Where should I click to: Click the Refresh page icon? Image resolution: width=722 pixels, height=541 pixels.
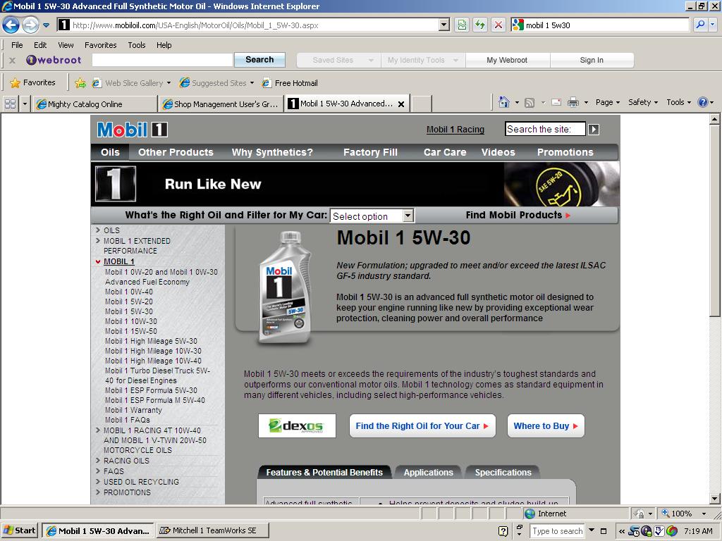click(x=479, y=25)
